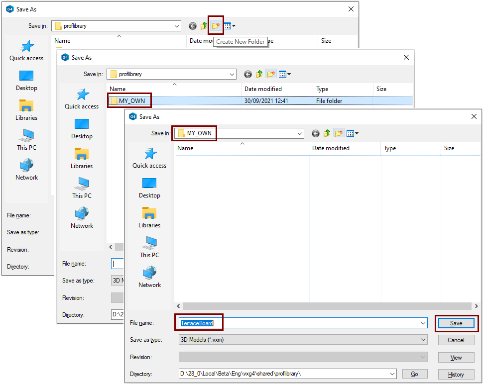The width and height of the screenshot is (483, 384).
Task: Sort by Size column in front dialog
Action: 461,148
